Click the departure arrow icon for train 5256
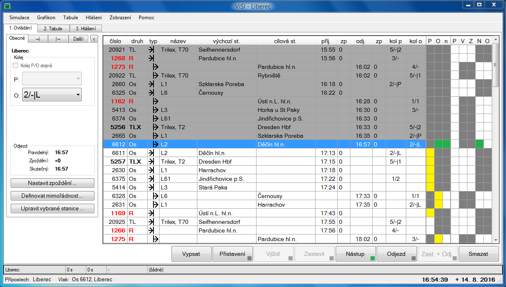506x287 pixels. [x=155, y=127]
